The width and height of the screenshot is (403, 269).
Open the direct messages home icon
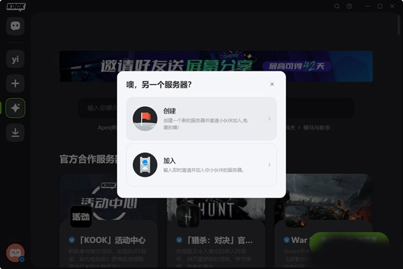coord(15,26)
